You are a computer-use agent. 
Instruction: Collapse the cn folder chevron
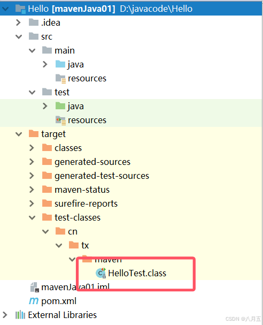coord(45,231)
